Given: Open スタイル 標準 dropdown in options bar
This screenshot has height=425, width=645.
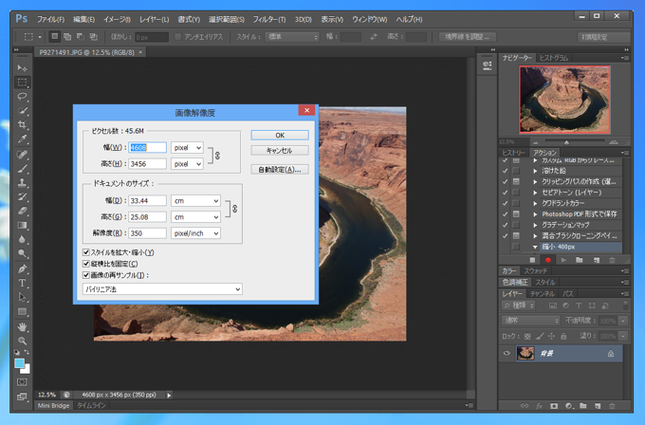Looking at the screenshot, I should click(292, 37).
